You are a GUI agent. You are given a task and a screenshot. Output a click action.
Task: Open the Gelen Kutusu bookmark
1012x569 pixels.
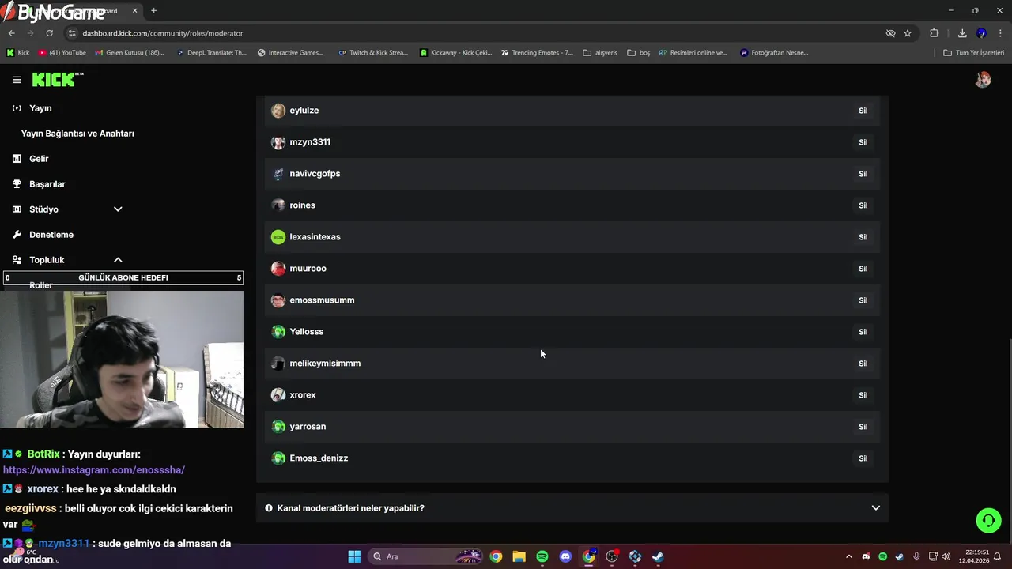(130, 53)
